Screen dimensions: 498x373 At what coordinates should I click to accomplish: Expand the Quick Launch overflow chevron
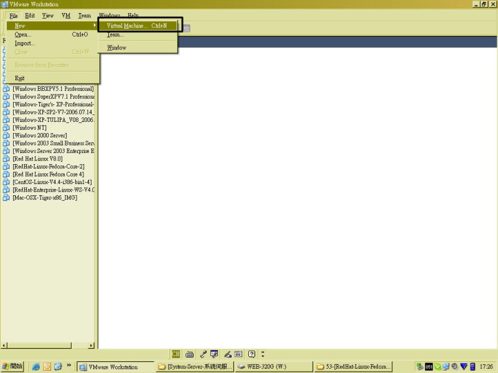point(69,366)
